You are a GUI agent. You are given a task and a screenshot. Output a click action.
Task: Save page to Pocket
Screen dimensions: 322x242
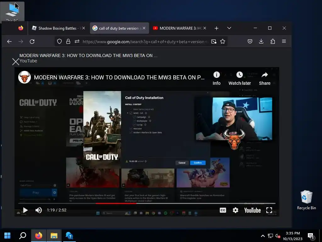(250, 41)
